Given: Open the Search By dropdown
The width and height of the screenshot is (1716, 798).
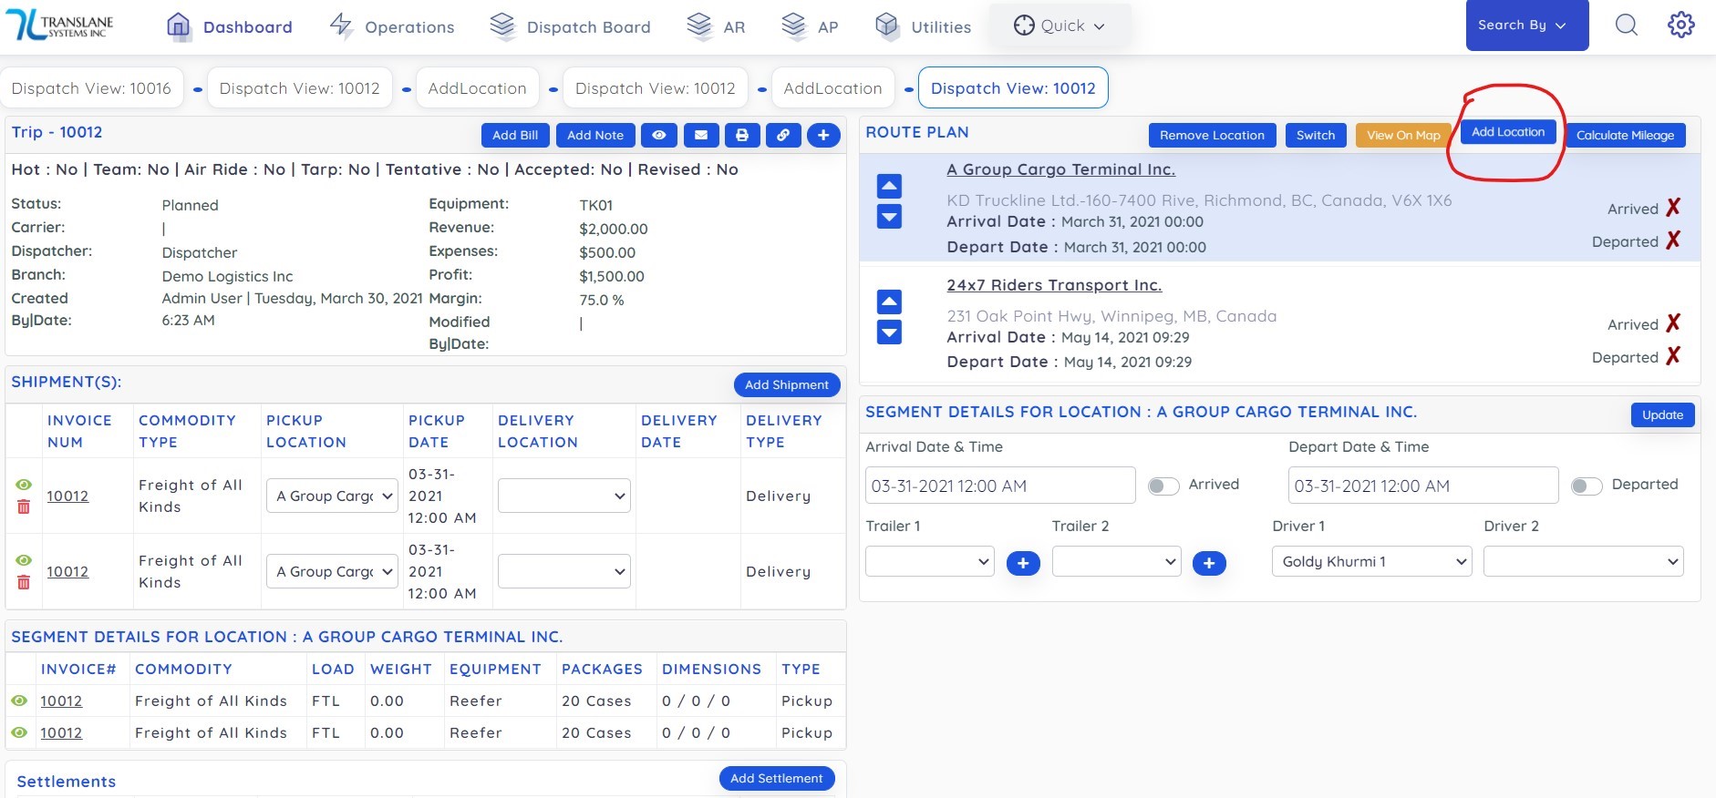Looking at the screenshot, I should tap(1526, 26).
